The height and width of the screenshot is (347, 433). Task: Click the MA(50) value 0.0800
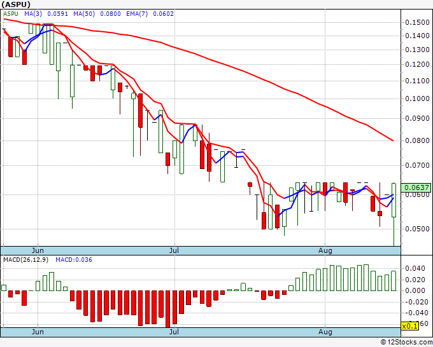point(110,14)
